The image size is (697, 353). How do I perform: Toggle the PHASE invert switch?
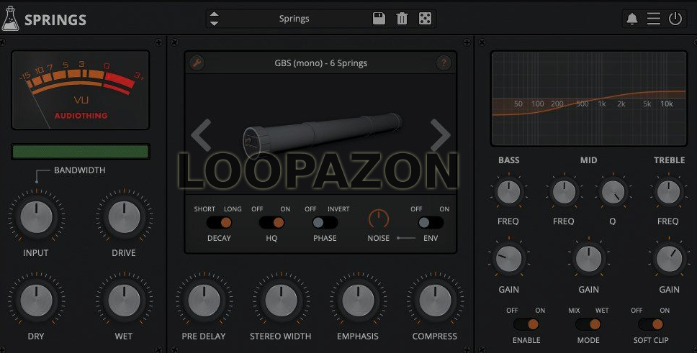325,222
